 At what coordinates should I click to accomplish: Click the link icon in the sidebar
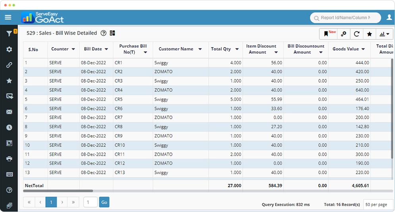click(x=9, y=65)
